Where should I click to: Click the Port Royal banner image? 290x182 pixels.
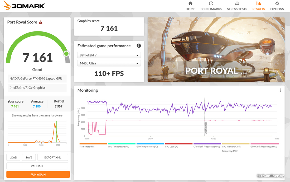pos(216,50)
